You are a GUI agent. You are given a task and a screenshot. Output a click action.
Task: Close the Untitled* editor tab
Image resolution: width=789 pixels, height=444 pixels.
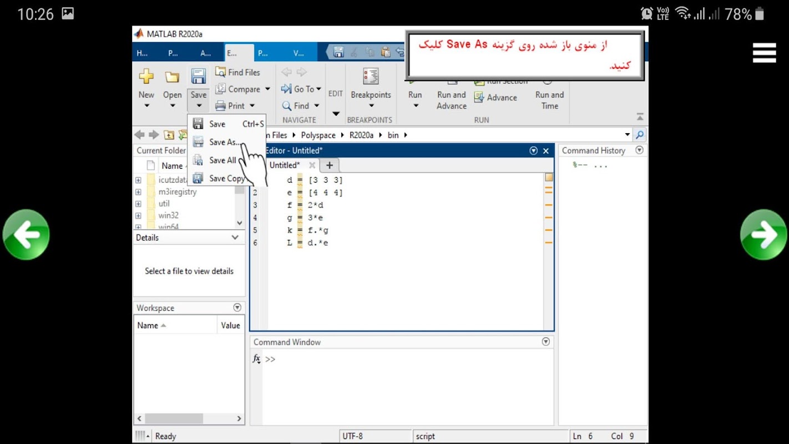312,165
